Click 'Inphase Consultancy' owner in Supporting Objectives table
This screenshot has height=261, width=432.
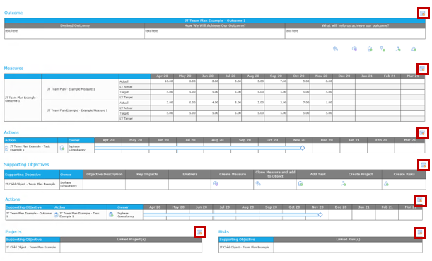(x=69, y=185)
